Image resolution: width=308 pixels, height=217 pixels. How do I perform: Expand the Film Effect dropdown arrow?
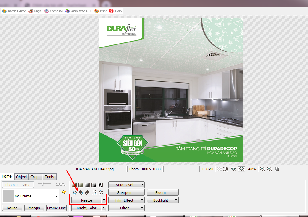point(142,200)
